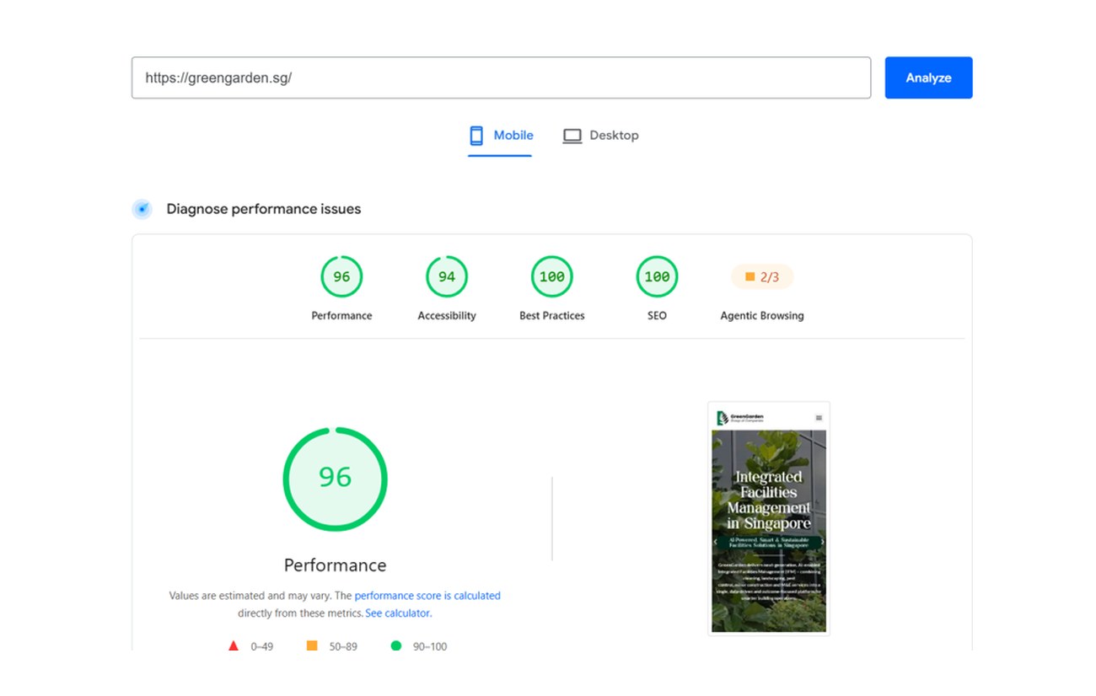The image size is (1096, 696).
Task: Click the desktop monitor icon
Action: point(572,136)
